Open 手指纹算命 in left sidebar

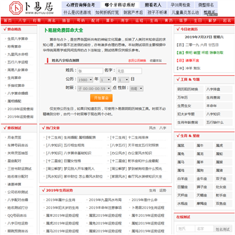(16, 86)
